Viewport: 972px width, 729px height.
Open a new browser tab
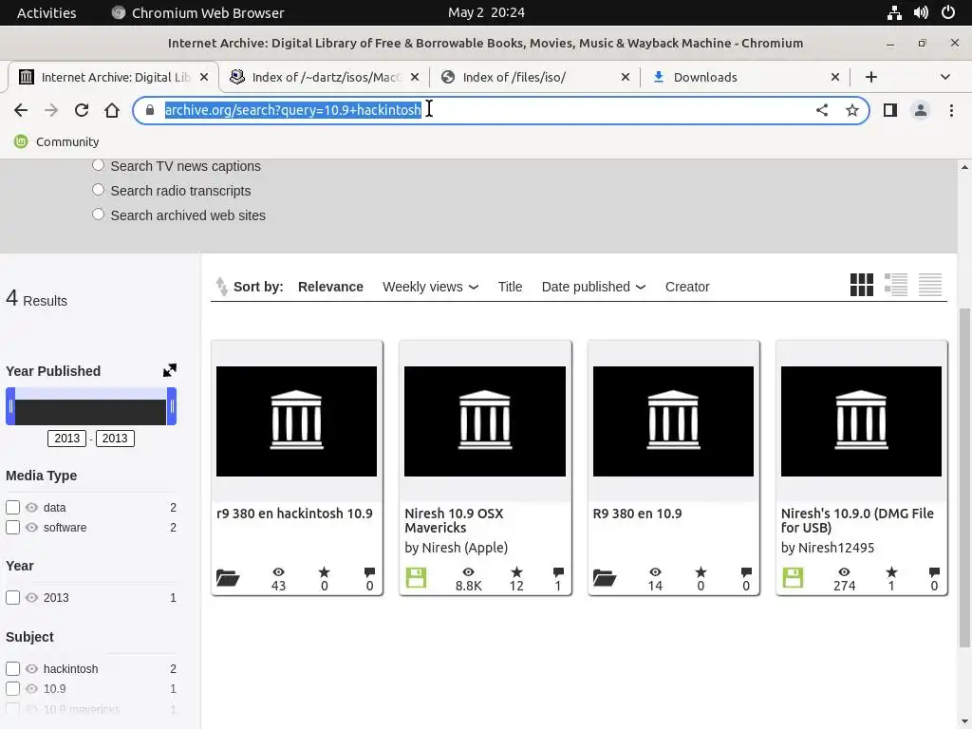tap(871, 77)
